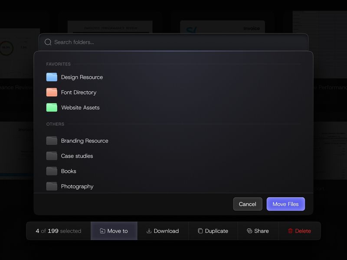
Task: Click the red Delete button
Action: click(x=299, y=231)
